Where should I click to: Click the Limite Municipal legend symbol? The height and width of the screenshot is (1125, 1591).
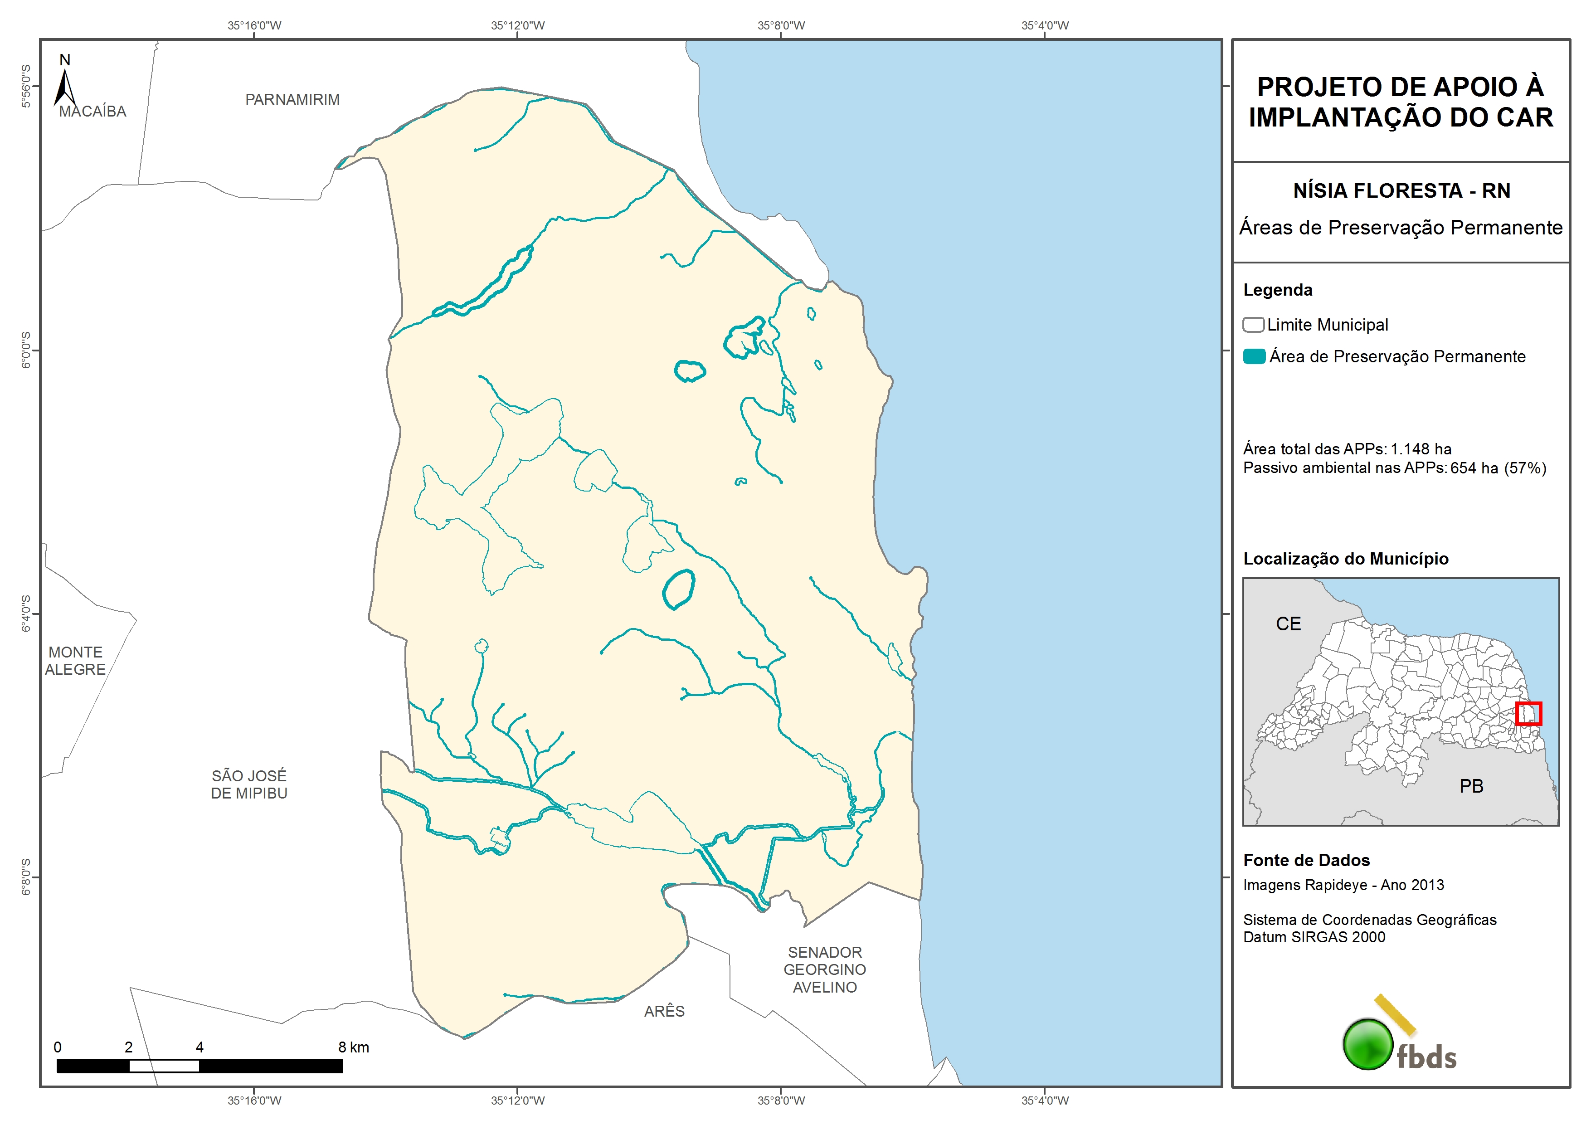1253,324
